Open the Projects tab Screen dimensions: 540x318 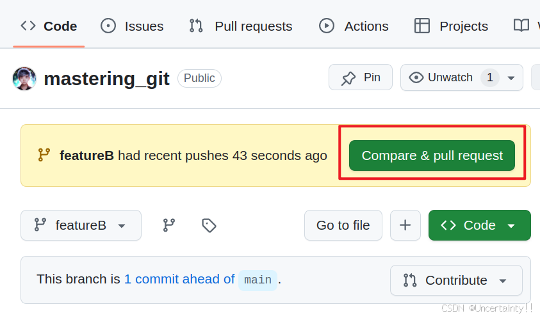point(451,26)
